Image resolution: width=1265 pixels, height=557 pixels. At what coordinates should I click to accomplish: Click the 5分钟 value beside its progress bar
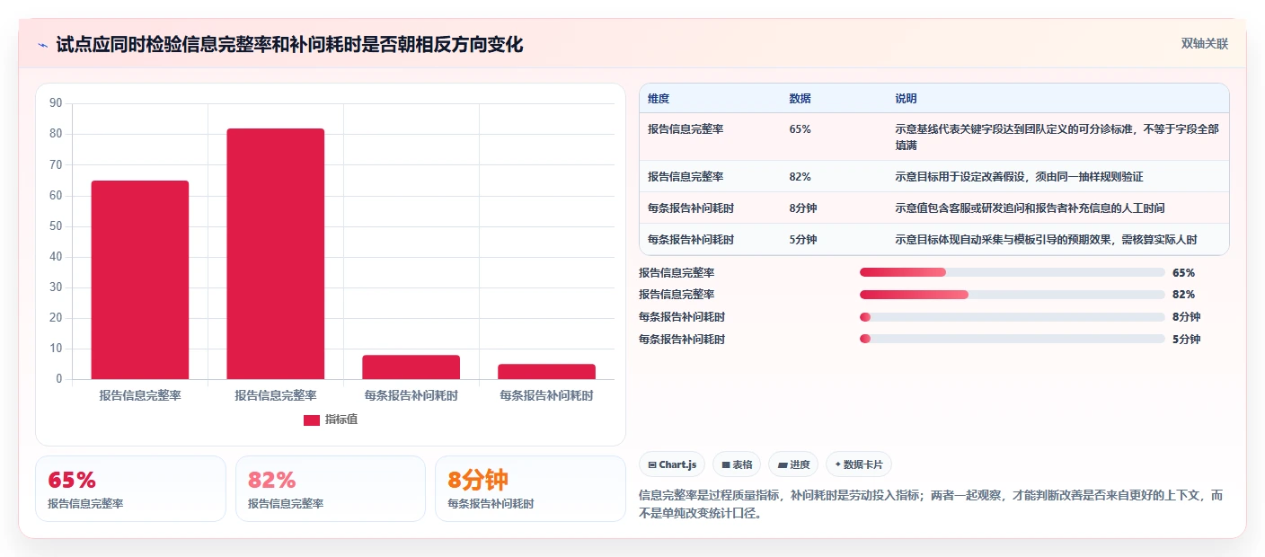[x=1186, y=339]
